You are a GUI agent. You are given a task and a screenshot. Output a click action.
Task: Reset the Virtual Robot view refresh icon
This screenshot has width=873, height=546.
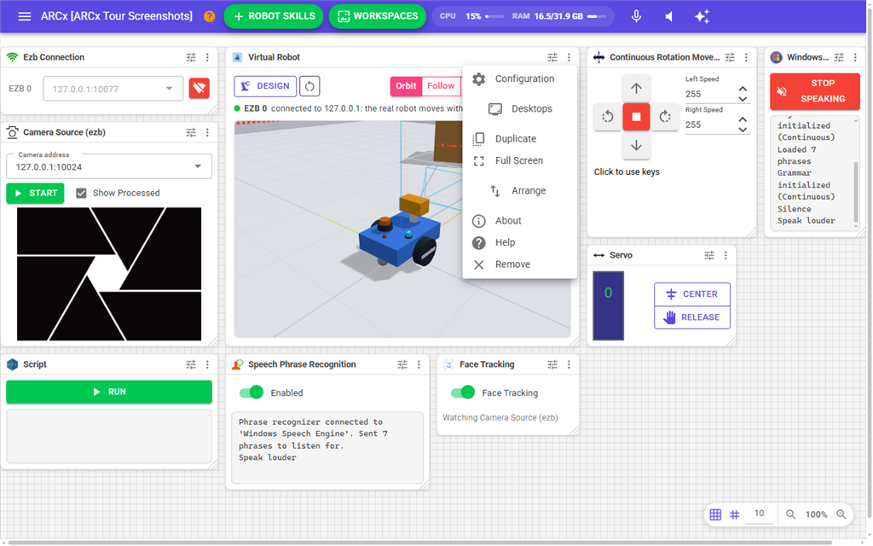point(309,86)
